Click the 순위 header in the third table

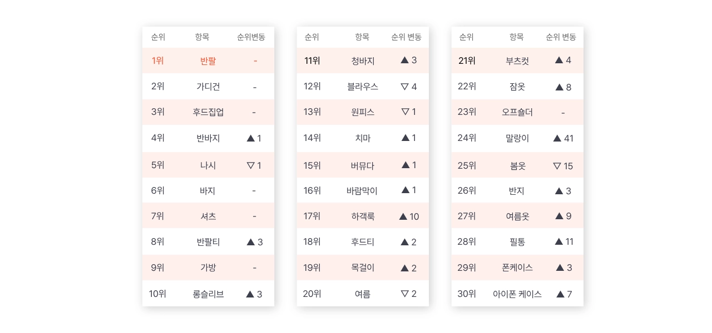point(466,37)
